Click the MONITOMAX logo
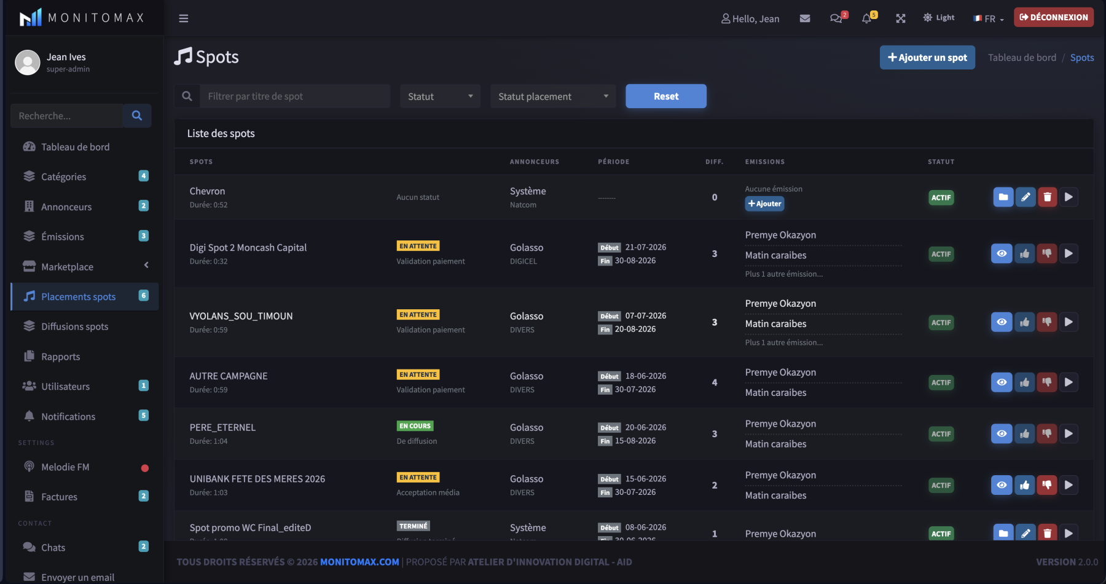The height and width of the screenshot is (584, 1106). tap(82, 17)
